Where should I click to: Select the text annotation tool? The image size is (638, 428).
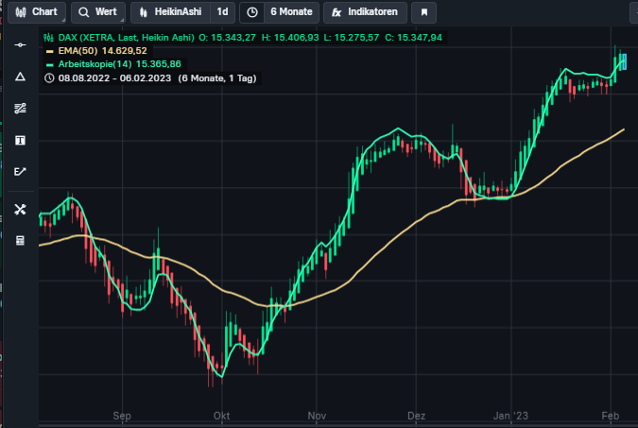tap(20, 141)
